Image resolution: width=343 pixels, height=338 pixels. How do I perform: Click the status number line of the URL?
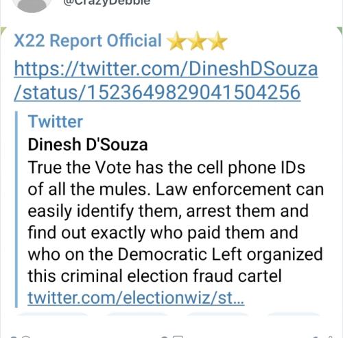tap(157, 93)
